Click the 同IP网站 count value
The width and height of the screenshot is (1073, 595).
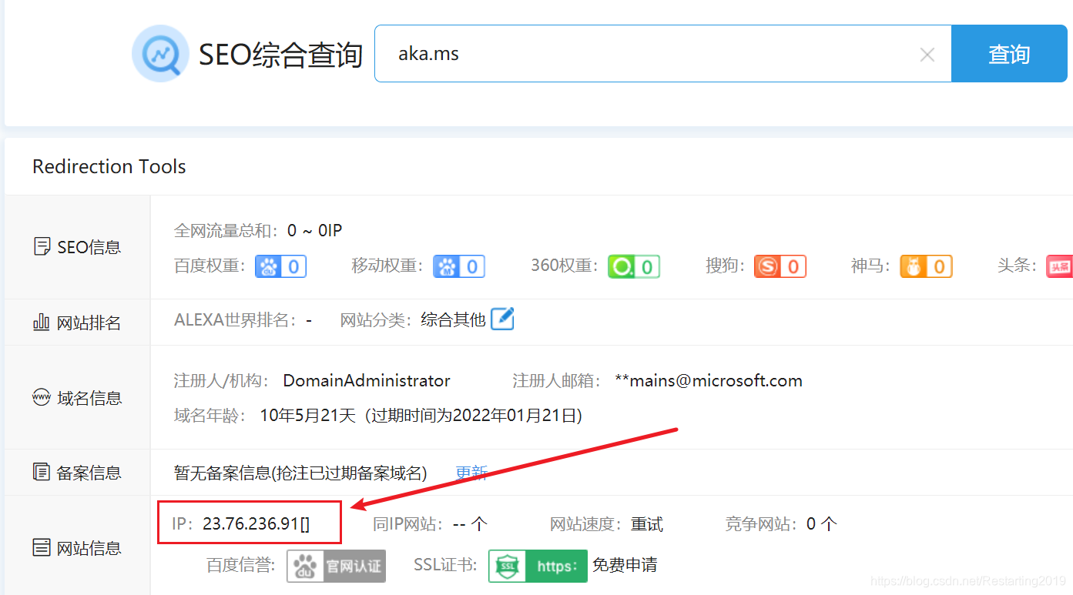coord(470,525)
